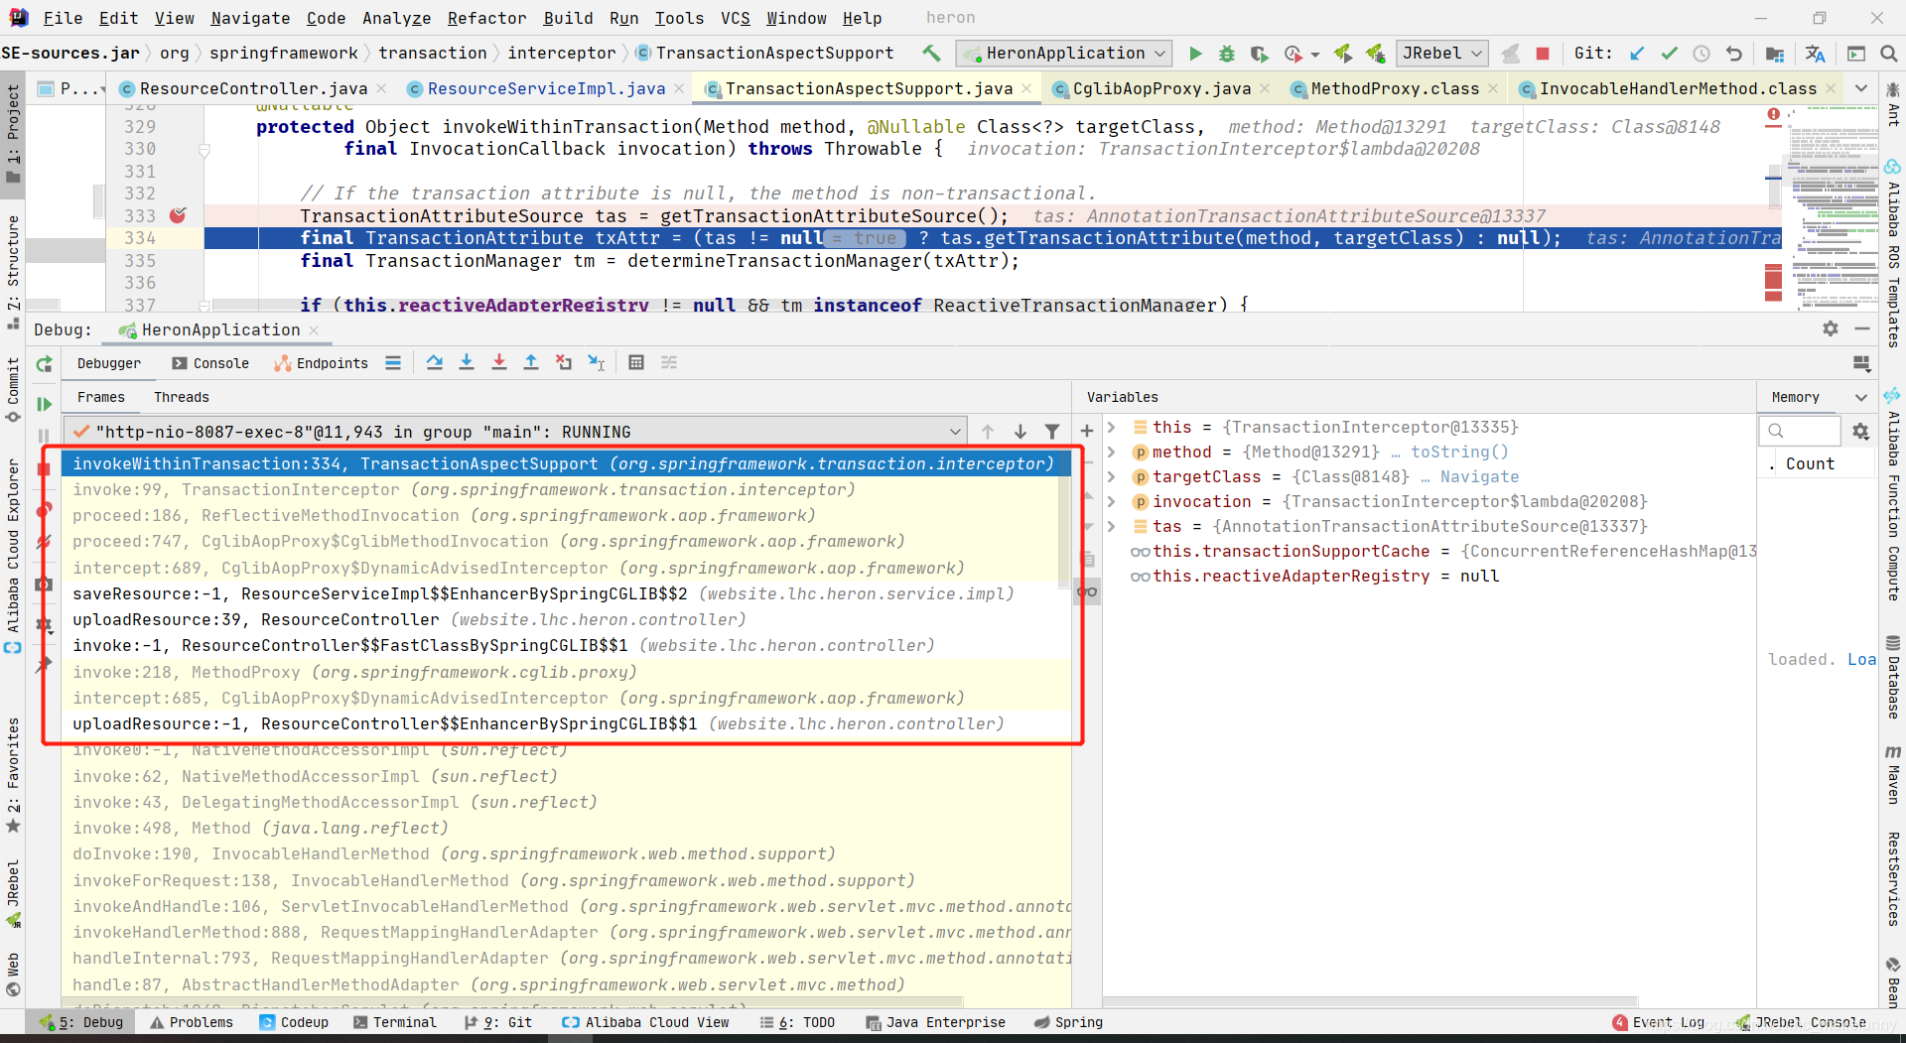The width and height of the screenshot is (1906, 1043).
Task: Open Debug panel settings gear
Action: (1831, 328)
